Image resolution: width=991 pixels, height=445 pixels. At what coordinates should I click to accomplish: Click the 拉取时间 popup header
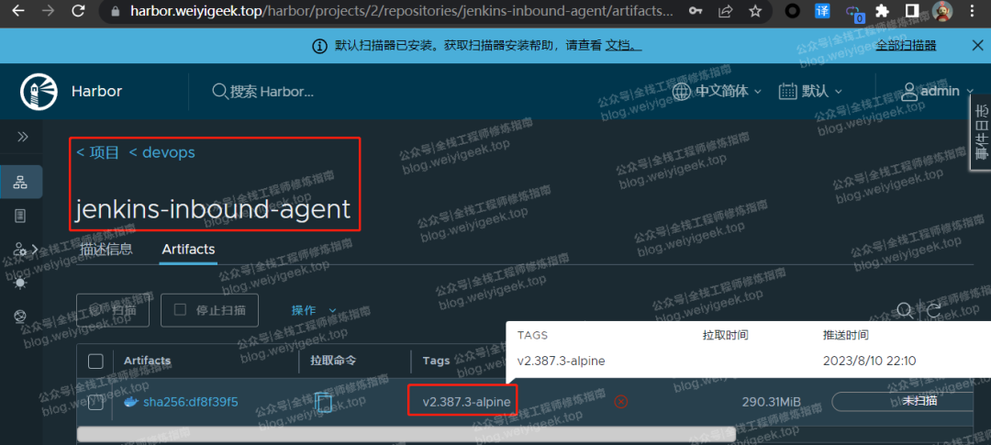[x=726, y=335]
